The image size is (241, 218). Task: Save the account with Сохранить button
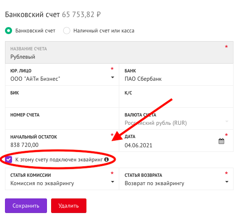click(x=26, y=206)
